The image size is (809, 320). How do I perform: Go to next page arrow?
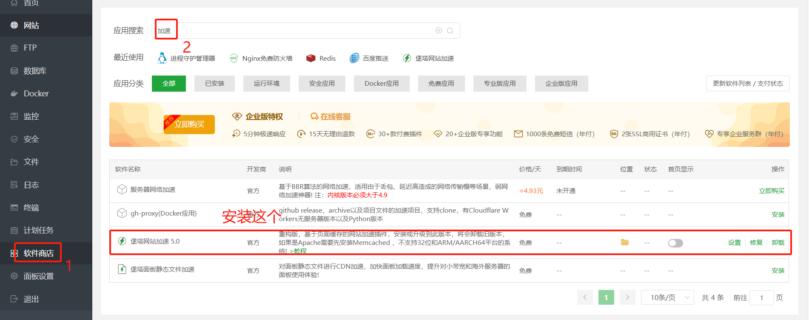point(627,297)
